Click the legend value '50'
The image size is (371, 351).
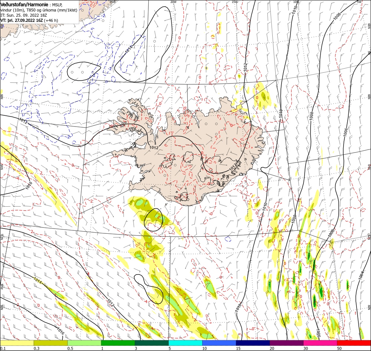coord(339,348)
